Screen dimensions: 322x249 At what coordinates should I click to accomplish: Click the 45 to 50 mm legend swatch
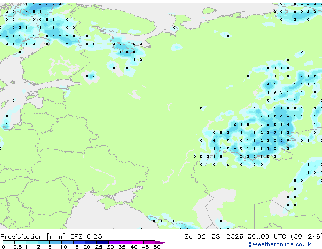click(149, 242)
